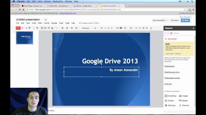
Task: Start a Dictionary search
Action: [x=170, y=105]
